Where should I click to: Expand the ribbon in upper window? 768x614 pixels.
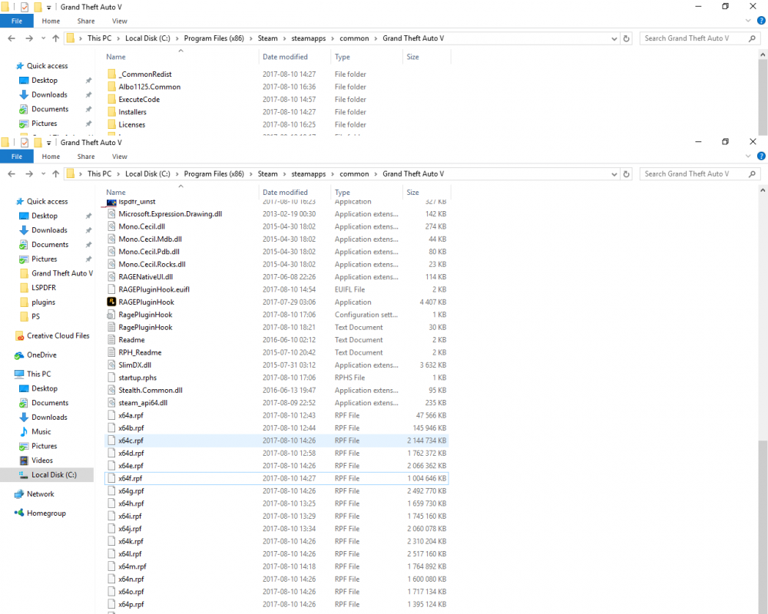coord(748,21)
